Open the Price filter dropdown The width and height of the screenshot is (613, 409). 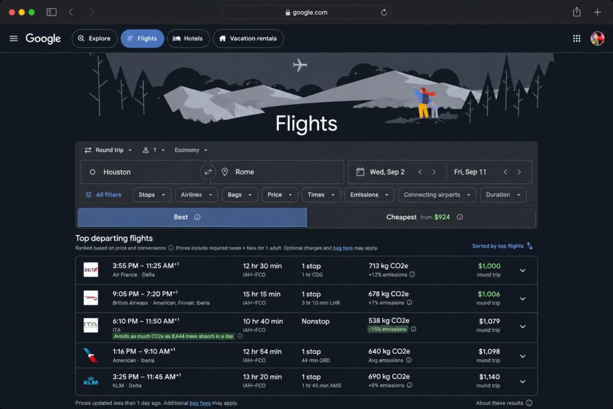(280, 195)
